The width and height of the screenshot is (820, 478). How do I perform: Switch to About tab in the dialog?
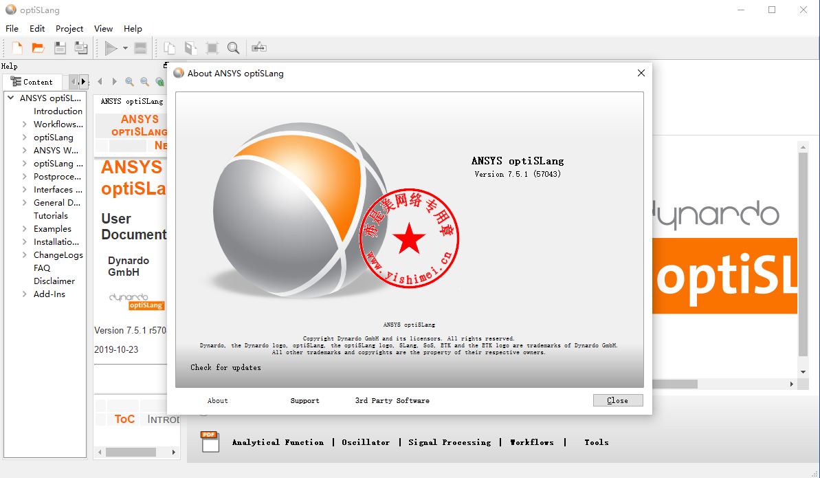pos(218,400)
